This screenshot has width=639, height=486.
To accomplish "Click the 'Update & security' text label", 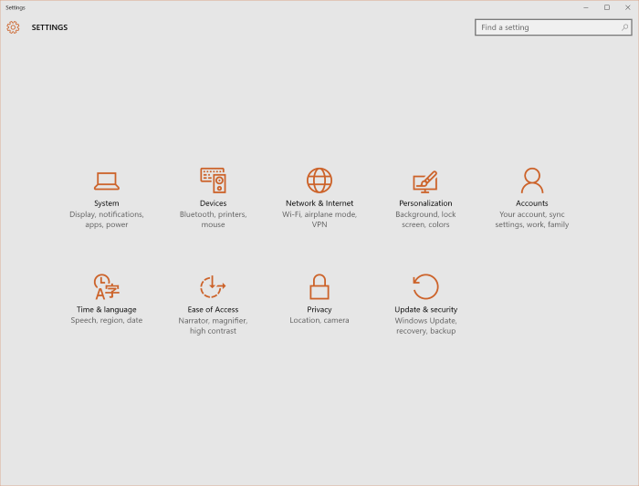I will pos(425,310).
